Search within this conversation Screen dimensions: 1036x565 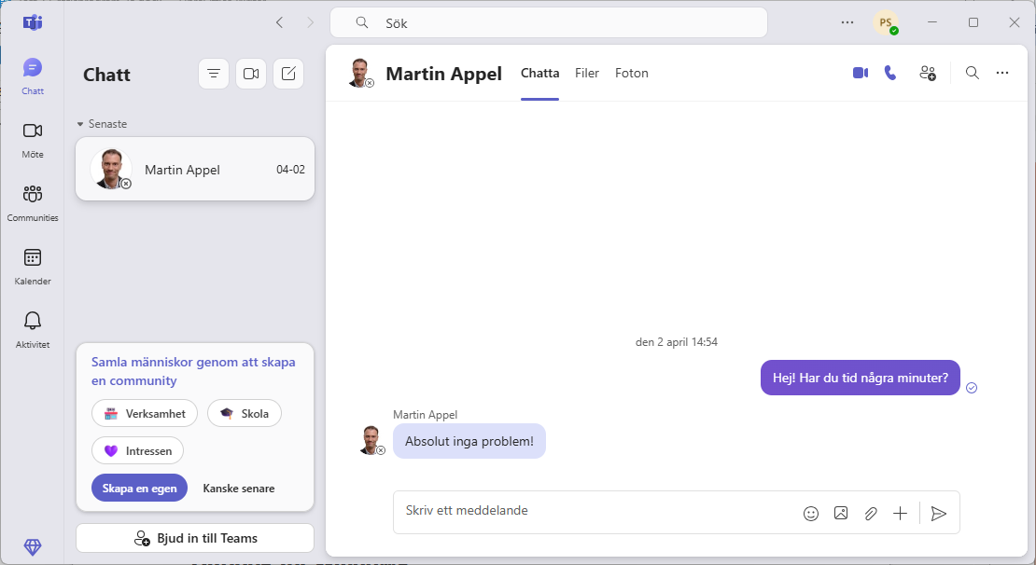point(972,72)
